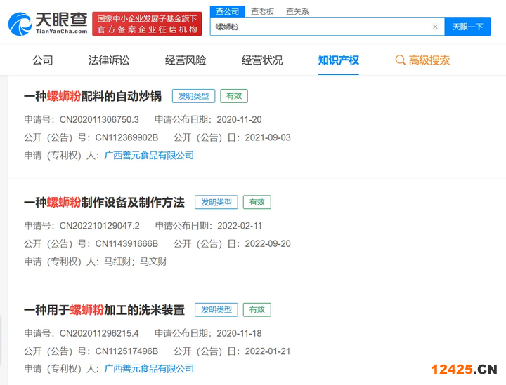Click the date 2022-09-20
The height and width of the screenshot is (385, 506).
click(268, 244)
